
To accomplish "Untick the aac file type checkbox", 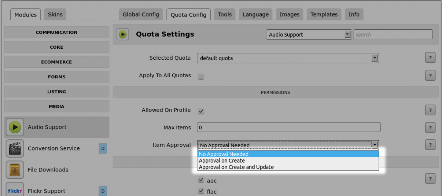I will tap(201, 180).
